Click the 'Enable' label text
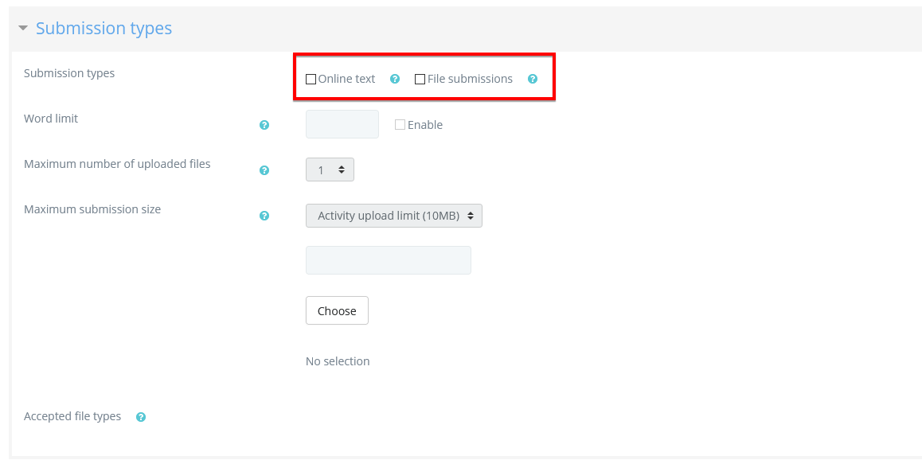The width and height of the screenshot is (922, 460). point(425,125)
